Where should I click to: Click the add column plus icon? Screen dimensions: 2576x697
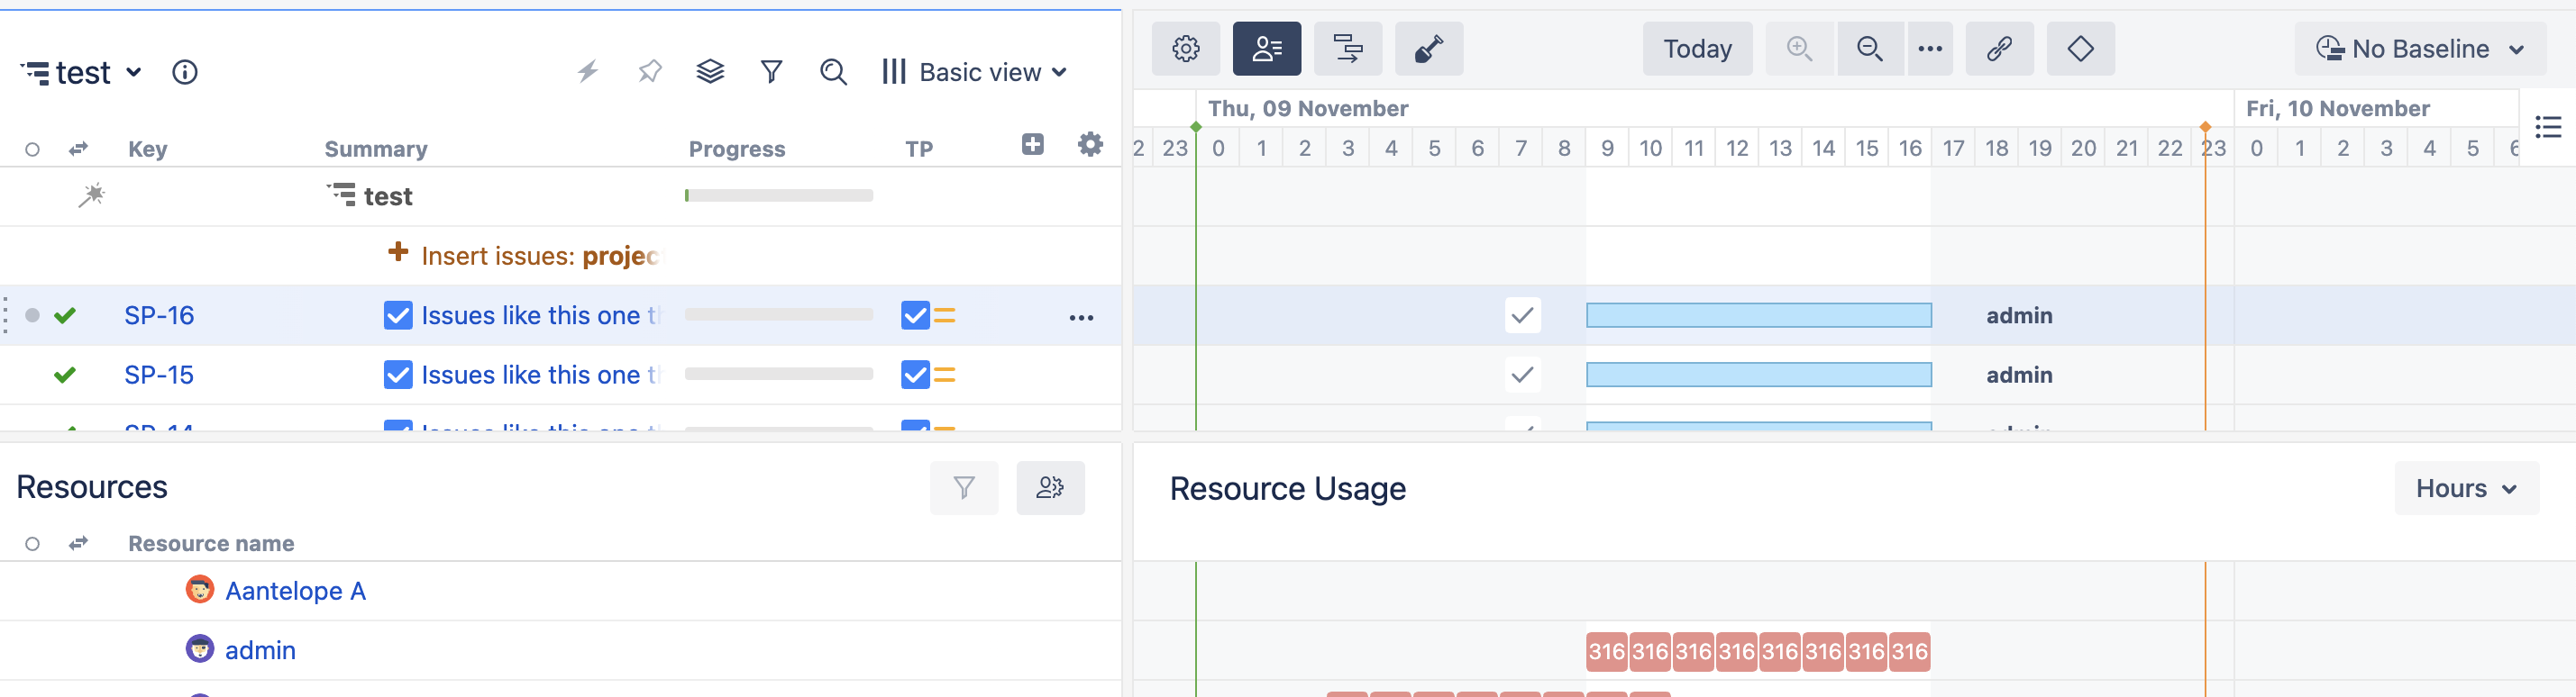click(1032, 145)
